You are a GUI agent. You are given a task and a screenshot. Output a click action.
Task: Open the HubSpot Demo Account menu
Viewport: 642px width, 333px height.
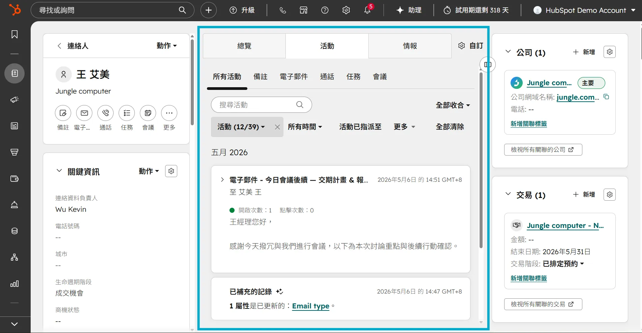585,10
